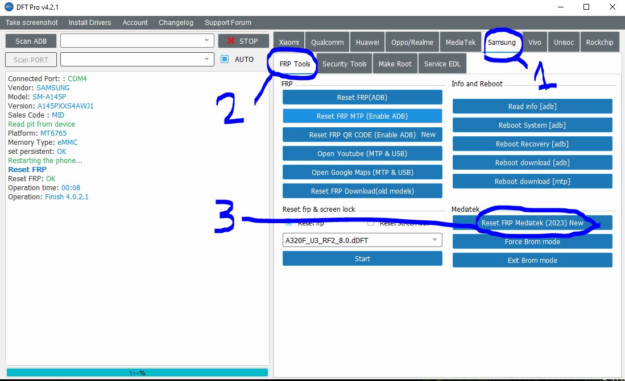Toggle the AUTO checkbox

point(225,59)
